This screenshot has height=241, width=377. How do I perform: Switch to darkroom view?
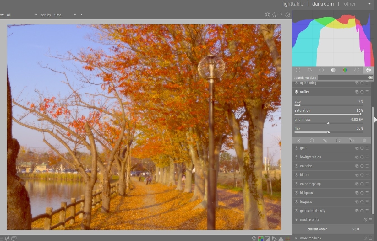tap(323, 4)
